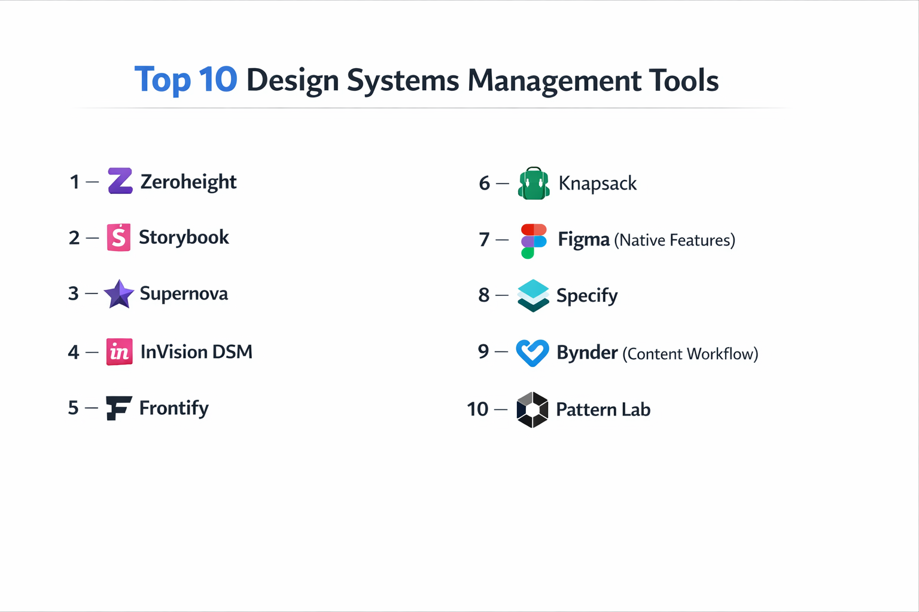Click the ranking number 10
This screenshot has height=612, width=919.
pos(477,409)
